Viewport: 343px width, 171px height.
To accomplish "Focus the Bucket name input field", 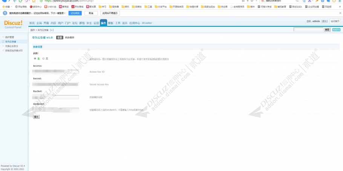I will 55,97.
